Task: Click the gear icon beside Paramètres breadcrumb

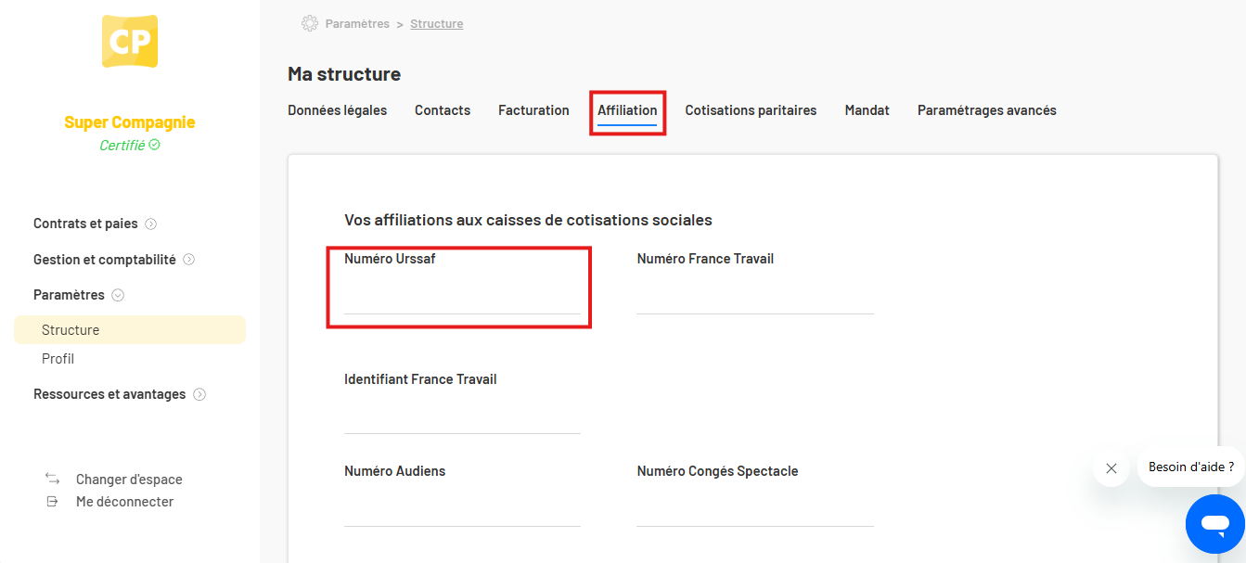Action: (x=310, y=23)
